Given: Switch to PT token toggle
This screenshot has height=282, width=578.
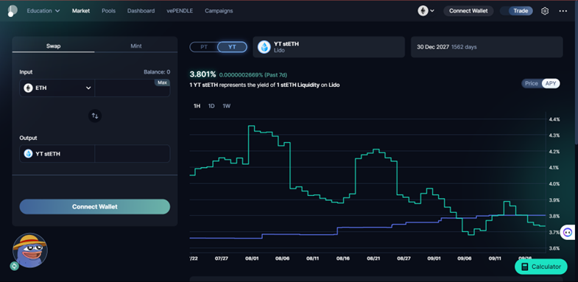Looking at the screenshot, I should click(204, 47).
